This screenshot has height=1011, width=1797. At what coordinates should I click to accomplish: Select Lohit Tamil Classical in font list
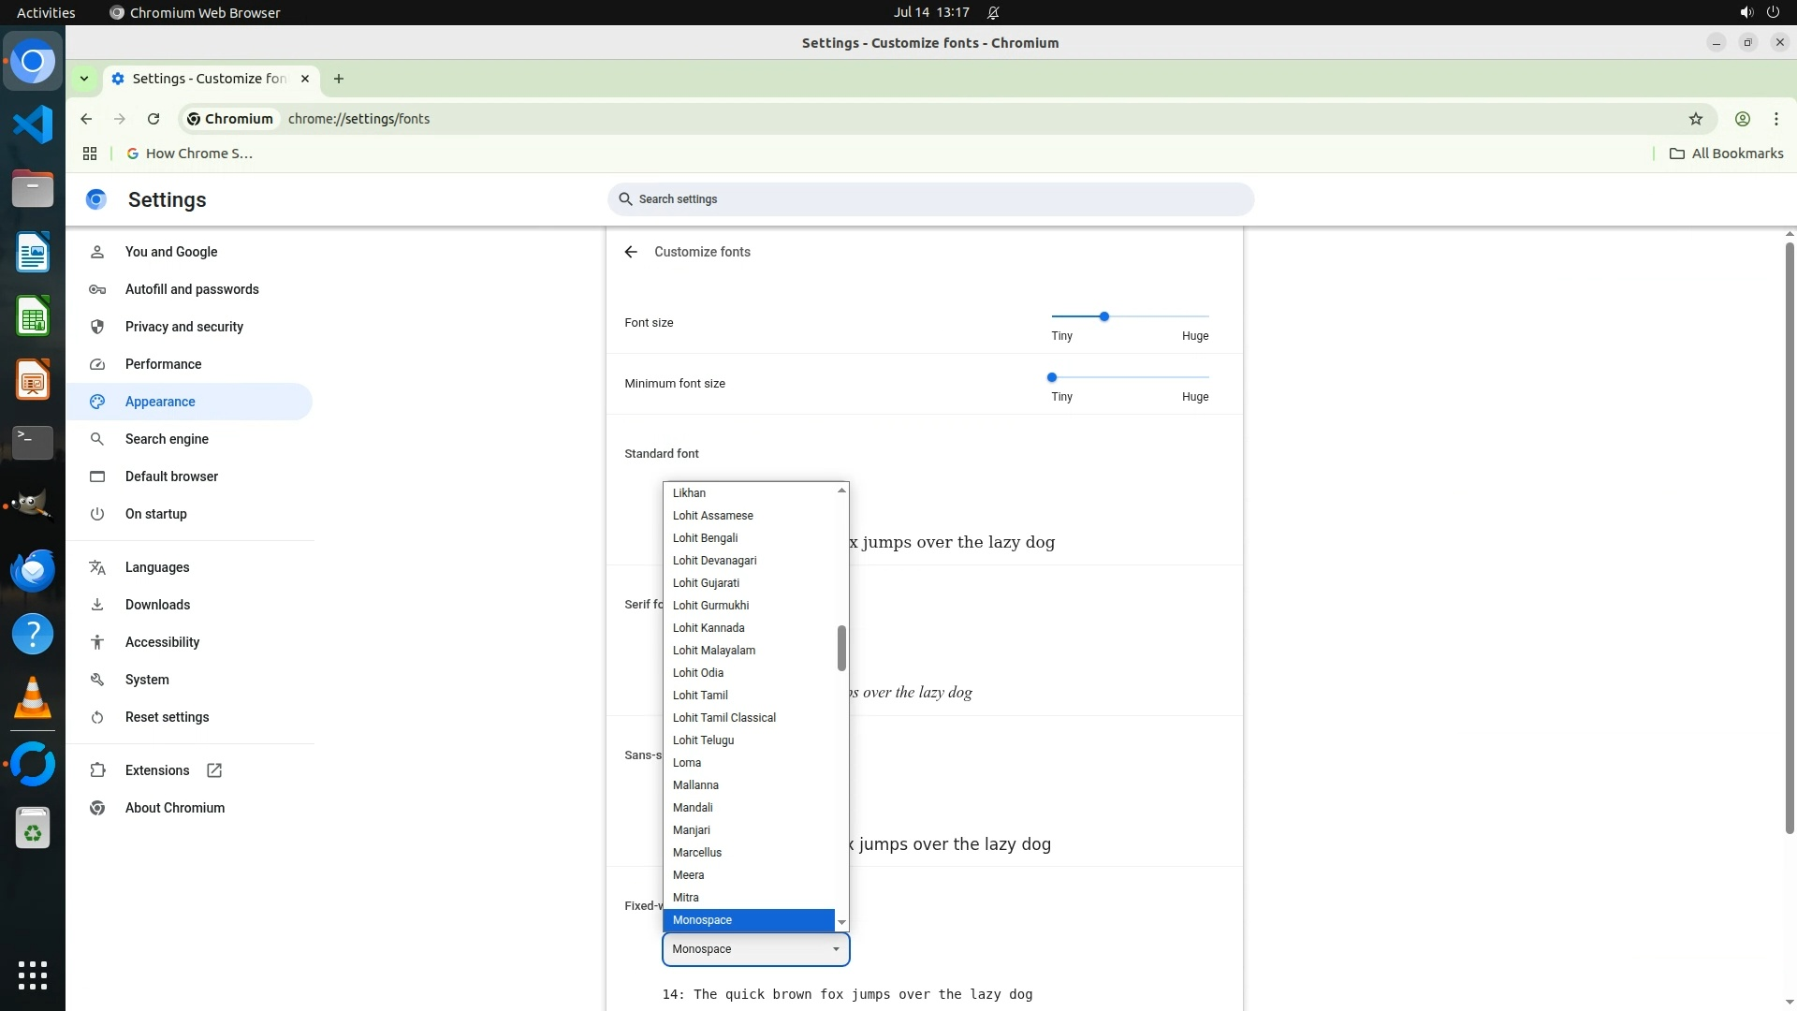[723, 718]
